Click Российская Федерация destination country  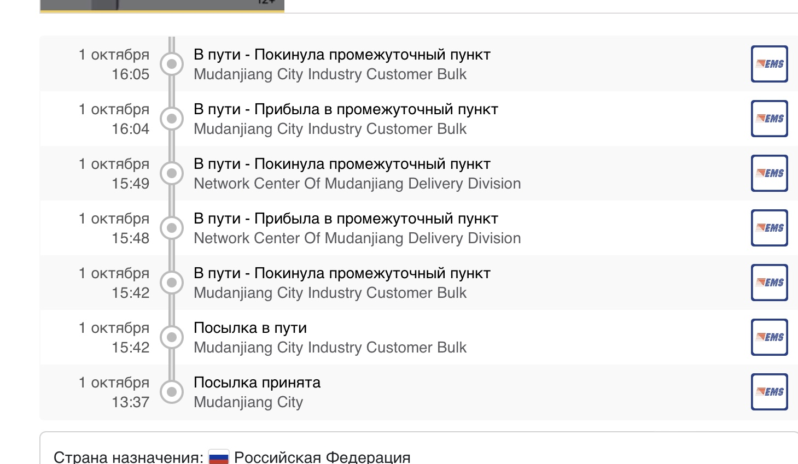pos(322,457)
